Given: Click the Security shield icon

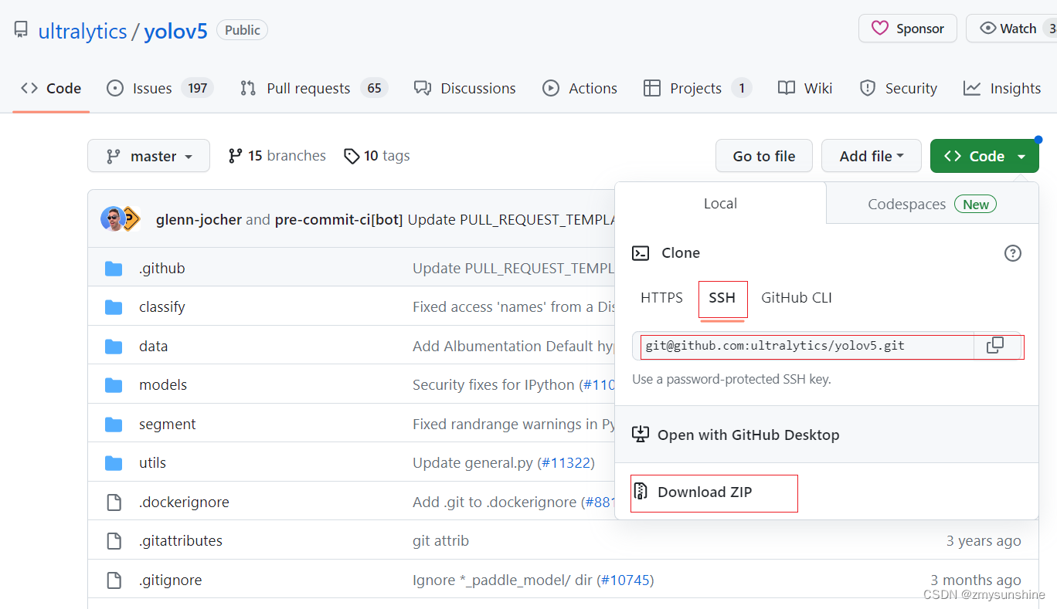Looking at the screenshot, I should click(x=868, y=88).
